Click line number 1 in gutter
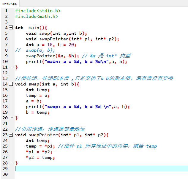The height and width of the screenshot is (179, 188). [6, 11]
